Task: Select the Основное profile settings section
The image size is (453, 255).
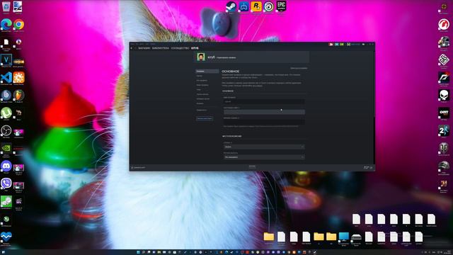Action: click(207, 71)
